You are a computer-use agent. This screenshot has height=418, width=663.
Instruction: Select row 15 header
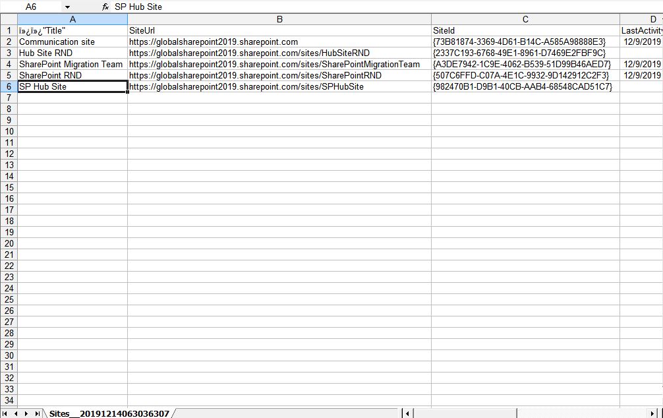(9, 187)
